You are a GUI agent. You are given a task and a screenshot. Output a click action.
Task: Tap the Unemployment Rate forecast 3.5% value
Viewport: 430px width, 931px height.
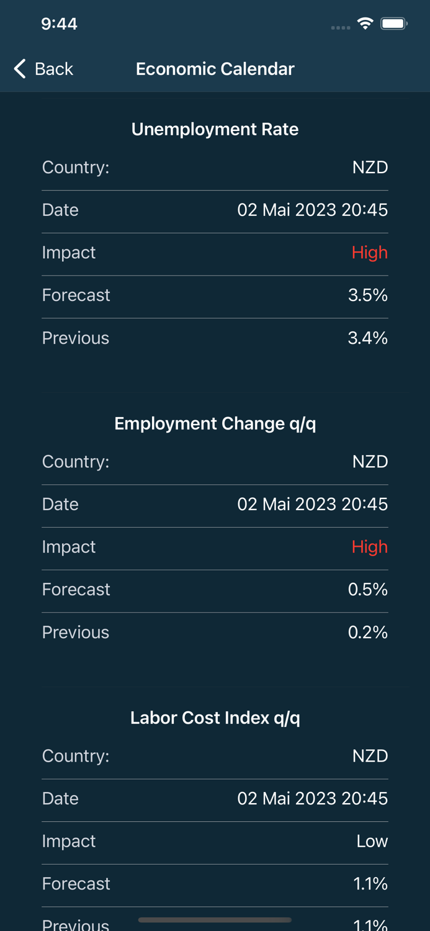pyautogui.click(x=367, y=295)
